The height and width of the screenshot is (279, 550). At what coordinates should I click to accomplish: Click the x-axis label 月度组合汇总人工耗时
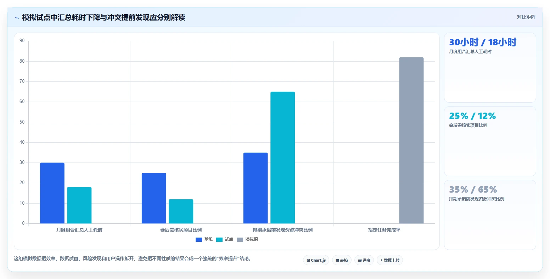(79, 230)
